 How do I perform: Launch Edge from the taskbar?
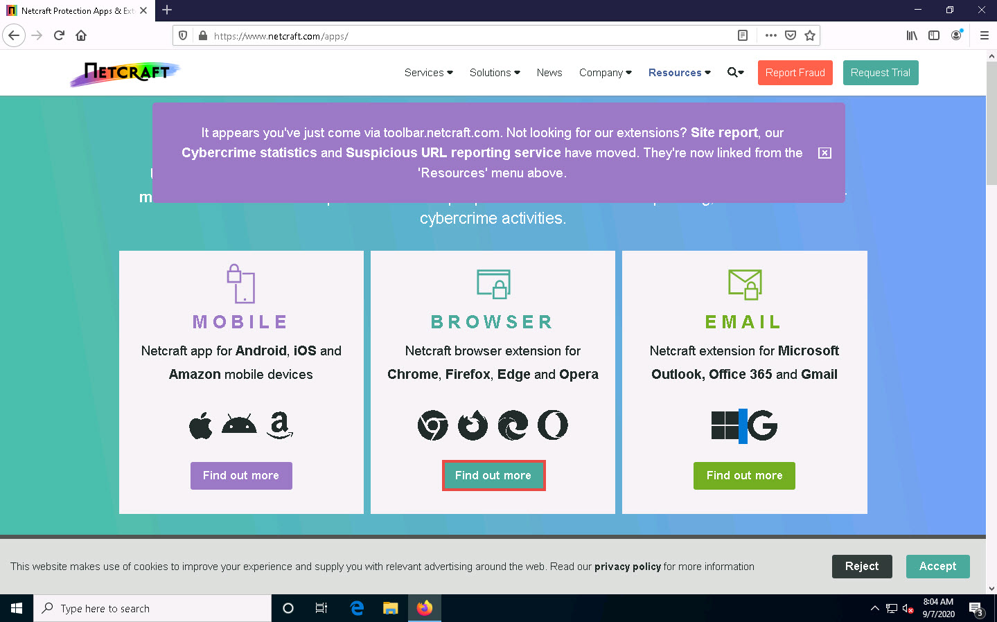point(358,608)
